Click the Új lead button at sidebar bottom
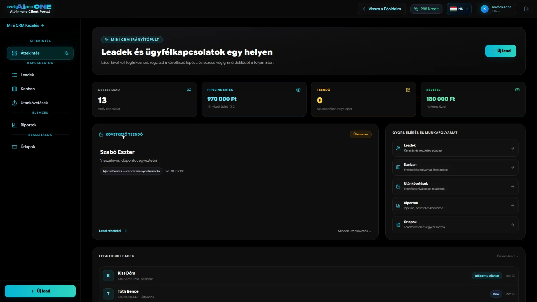 (40, 291)
